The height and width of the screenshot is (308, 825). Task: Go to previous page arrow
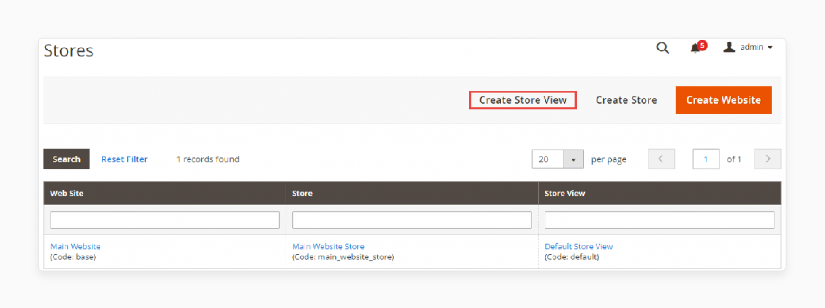(661, 159)
